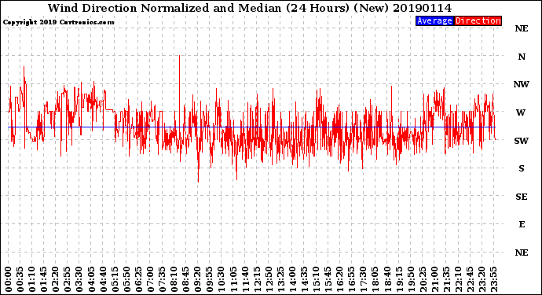Image resolution: width=542 pixels, height=295 pixels.
Task: Click the 07:00 time axis label
Action: [x=150, y=279]
